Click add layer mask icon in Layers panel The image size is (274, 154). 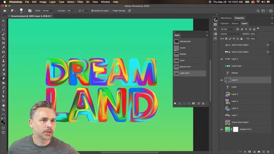250,152
